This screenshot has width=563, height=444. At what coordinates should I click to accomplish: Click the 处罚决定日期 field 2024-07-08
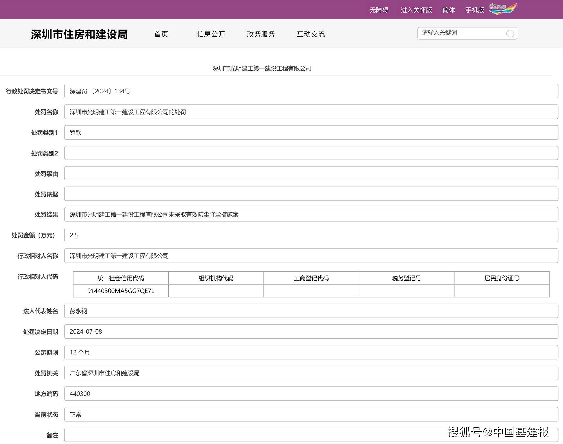click(311, 332)
